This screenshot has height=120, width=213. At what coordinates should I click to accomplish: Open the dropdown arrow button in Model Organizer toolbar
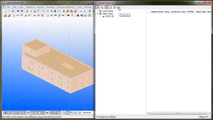pyautogui.click(x=97, y=8)
